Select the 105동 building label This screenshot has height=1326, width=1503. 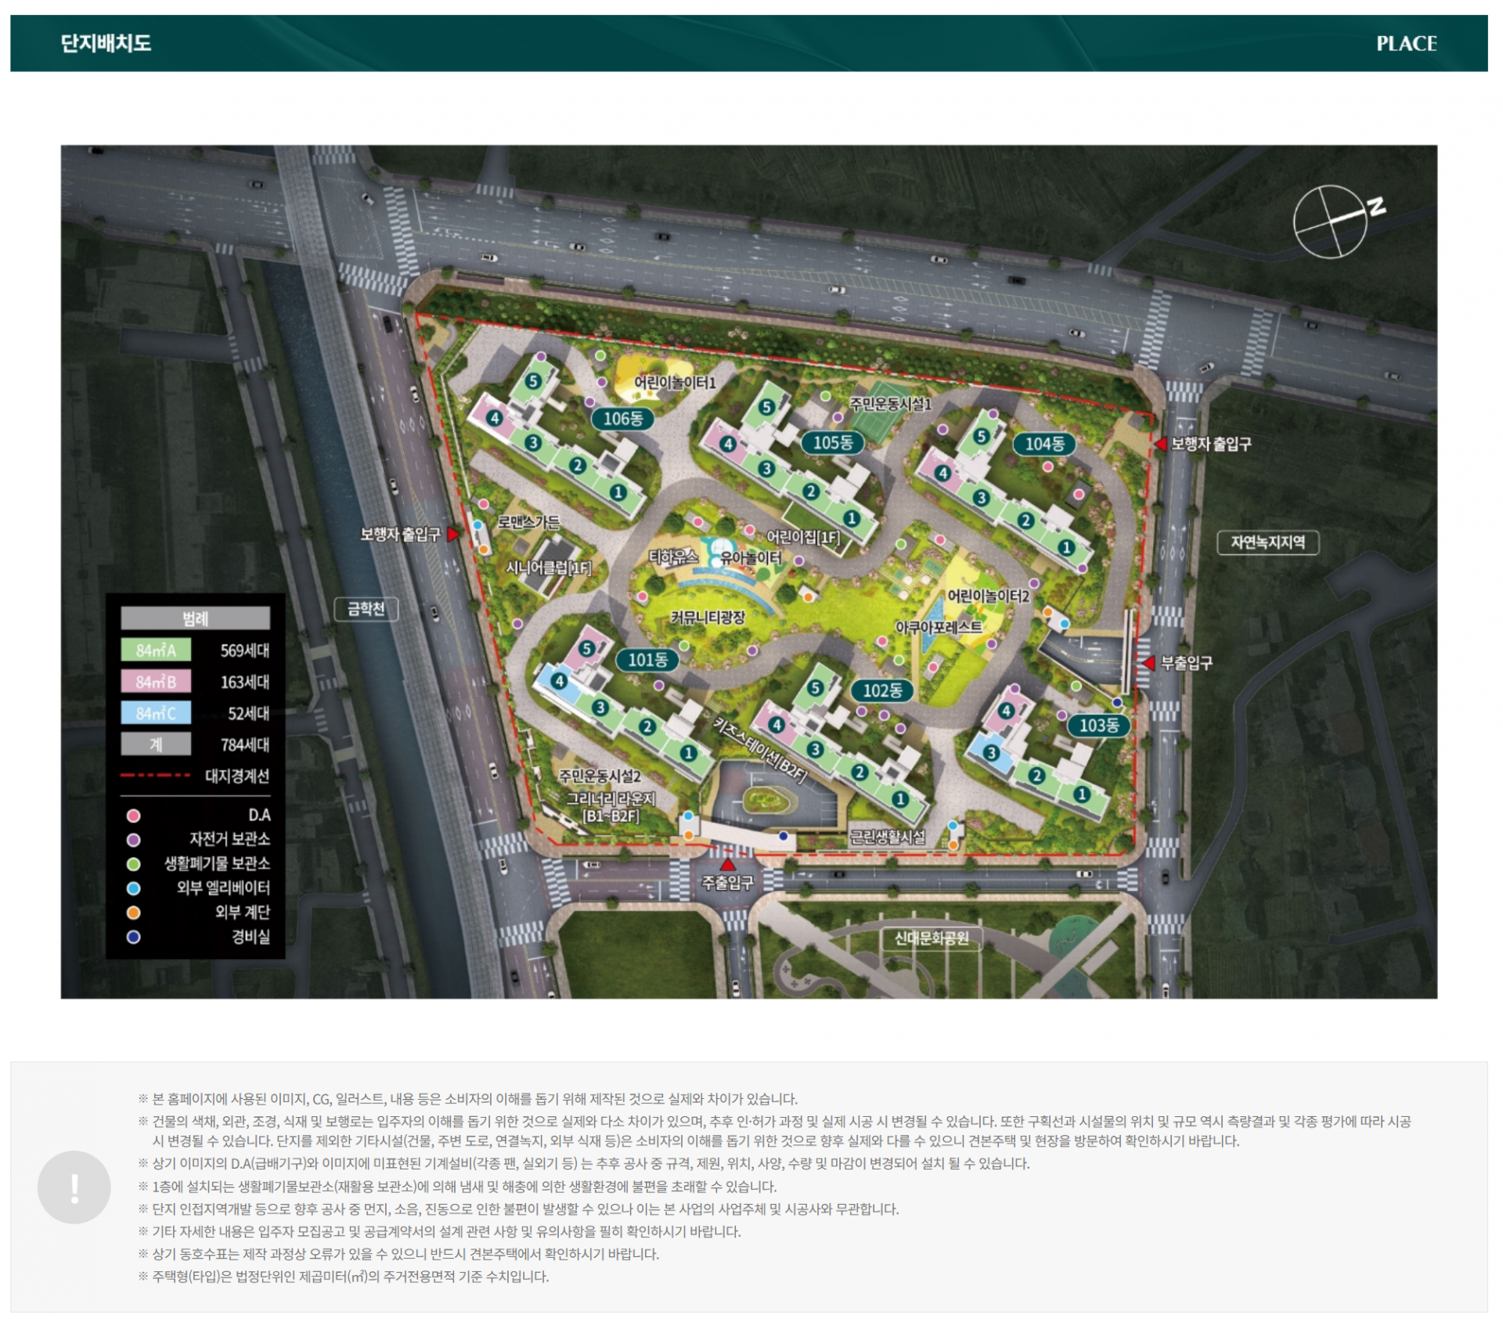coord(832,443)
